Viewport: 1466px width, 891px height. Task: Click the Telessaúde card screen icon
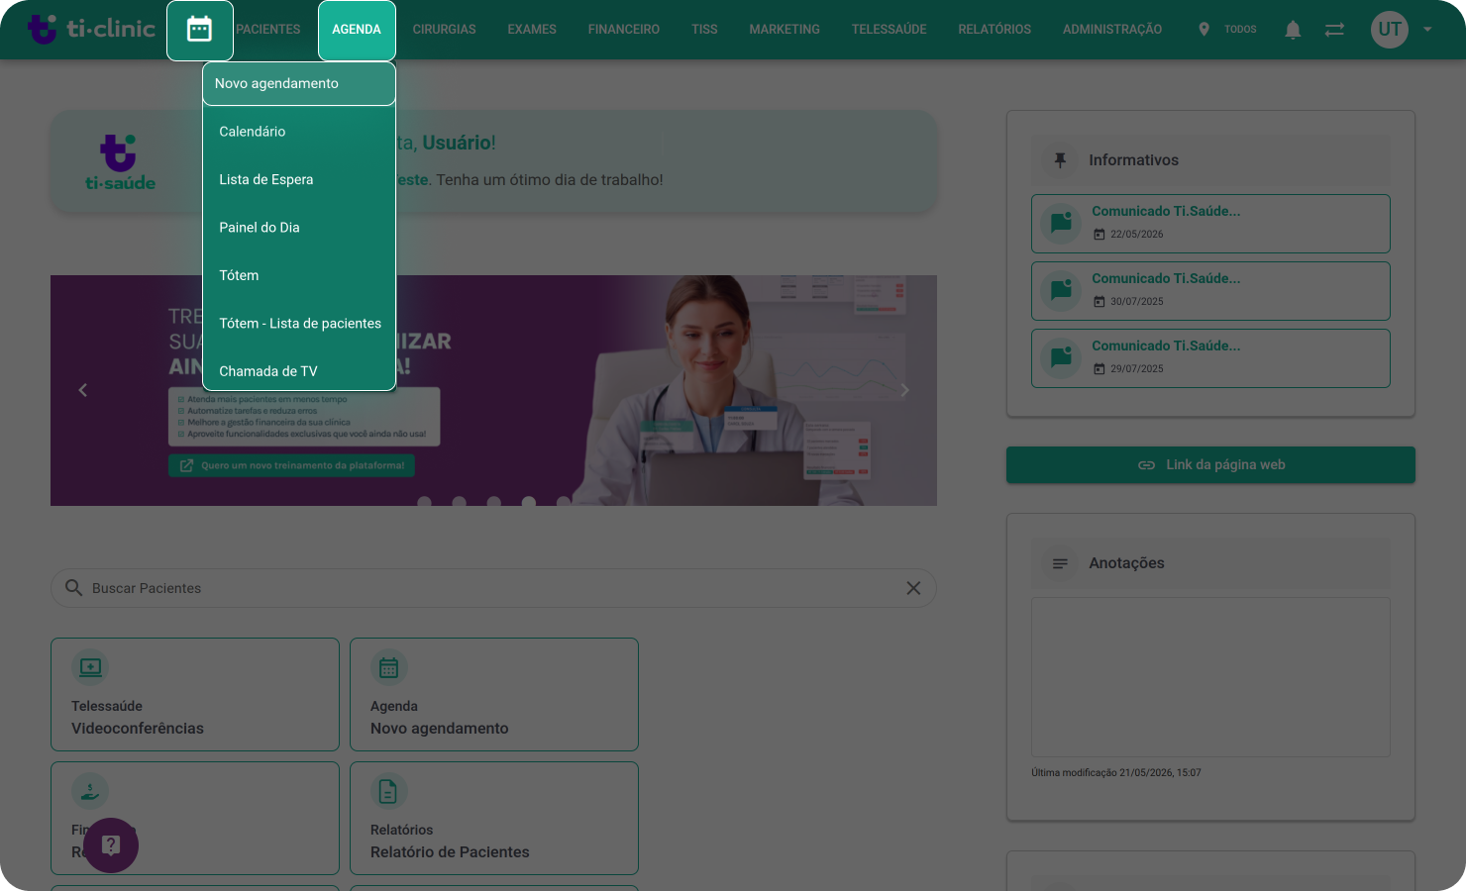(90, 667)
